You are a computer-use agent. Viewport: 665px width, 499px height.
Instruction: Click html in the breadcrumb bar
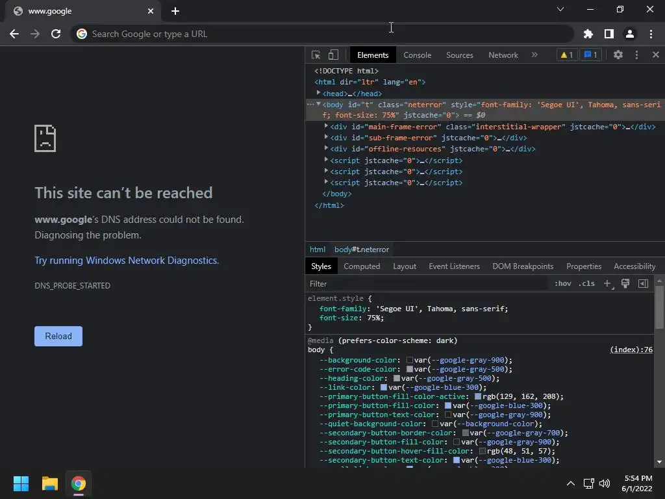tap(317, 249)
